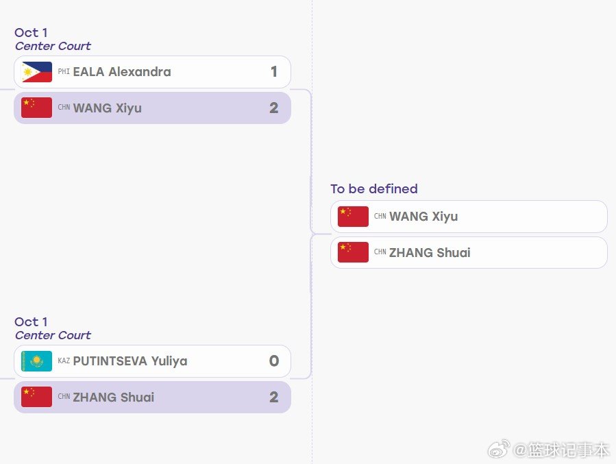Open PUTINTSEVA Yuliya player name
This screenshot has width=616, height=464.
(x=130, y=361)
